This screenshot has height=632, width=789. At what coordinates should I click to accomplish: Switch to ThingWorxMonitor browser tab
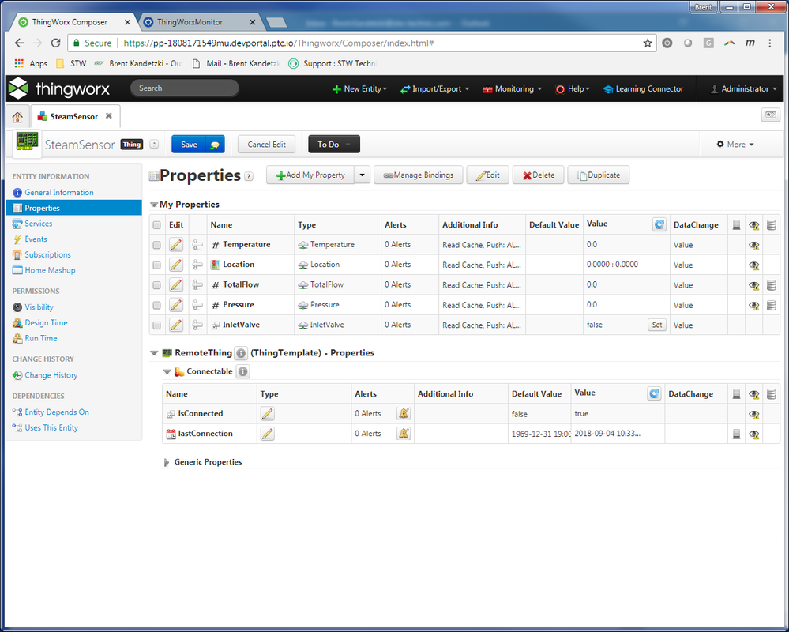[x=199, y=22]
